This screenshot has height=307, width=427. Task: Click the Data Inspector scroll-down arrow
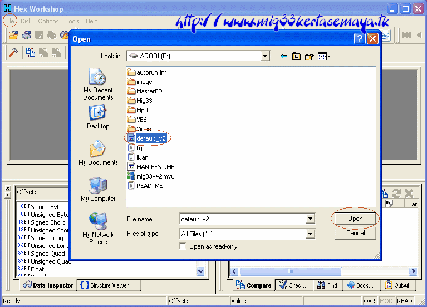click(x=201, y=271)
